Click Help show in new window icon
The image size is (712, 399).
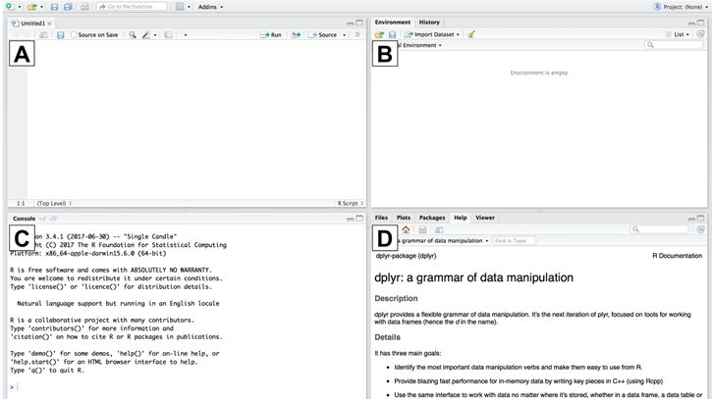pos(439,229)
